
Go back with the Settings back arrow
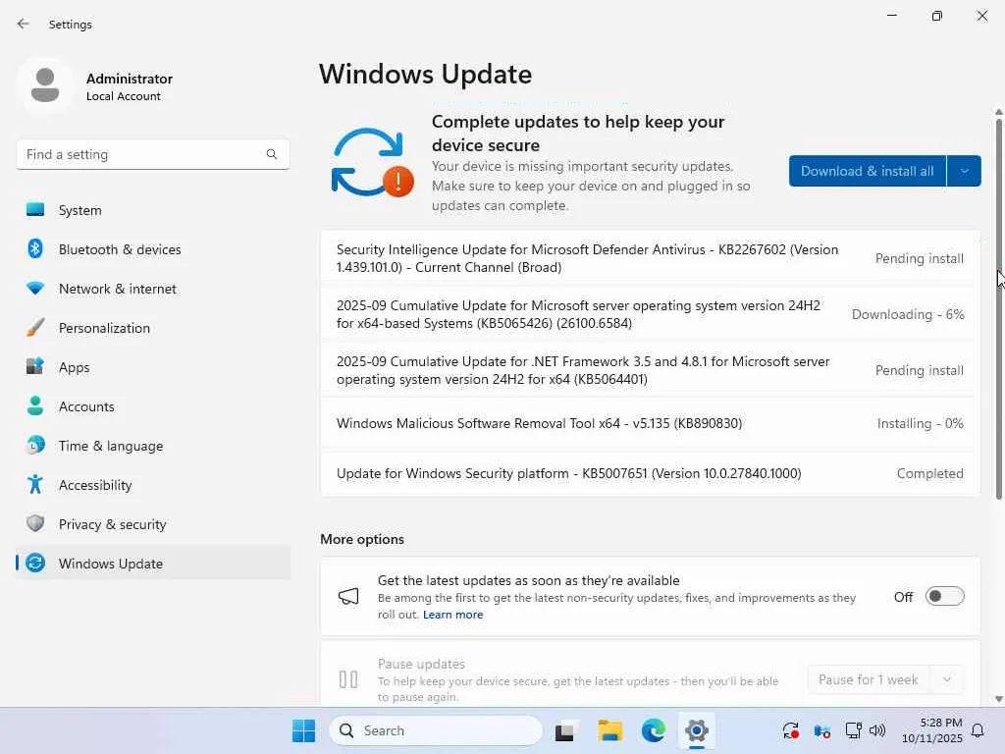pyautogui.click(x=24, y=24)
